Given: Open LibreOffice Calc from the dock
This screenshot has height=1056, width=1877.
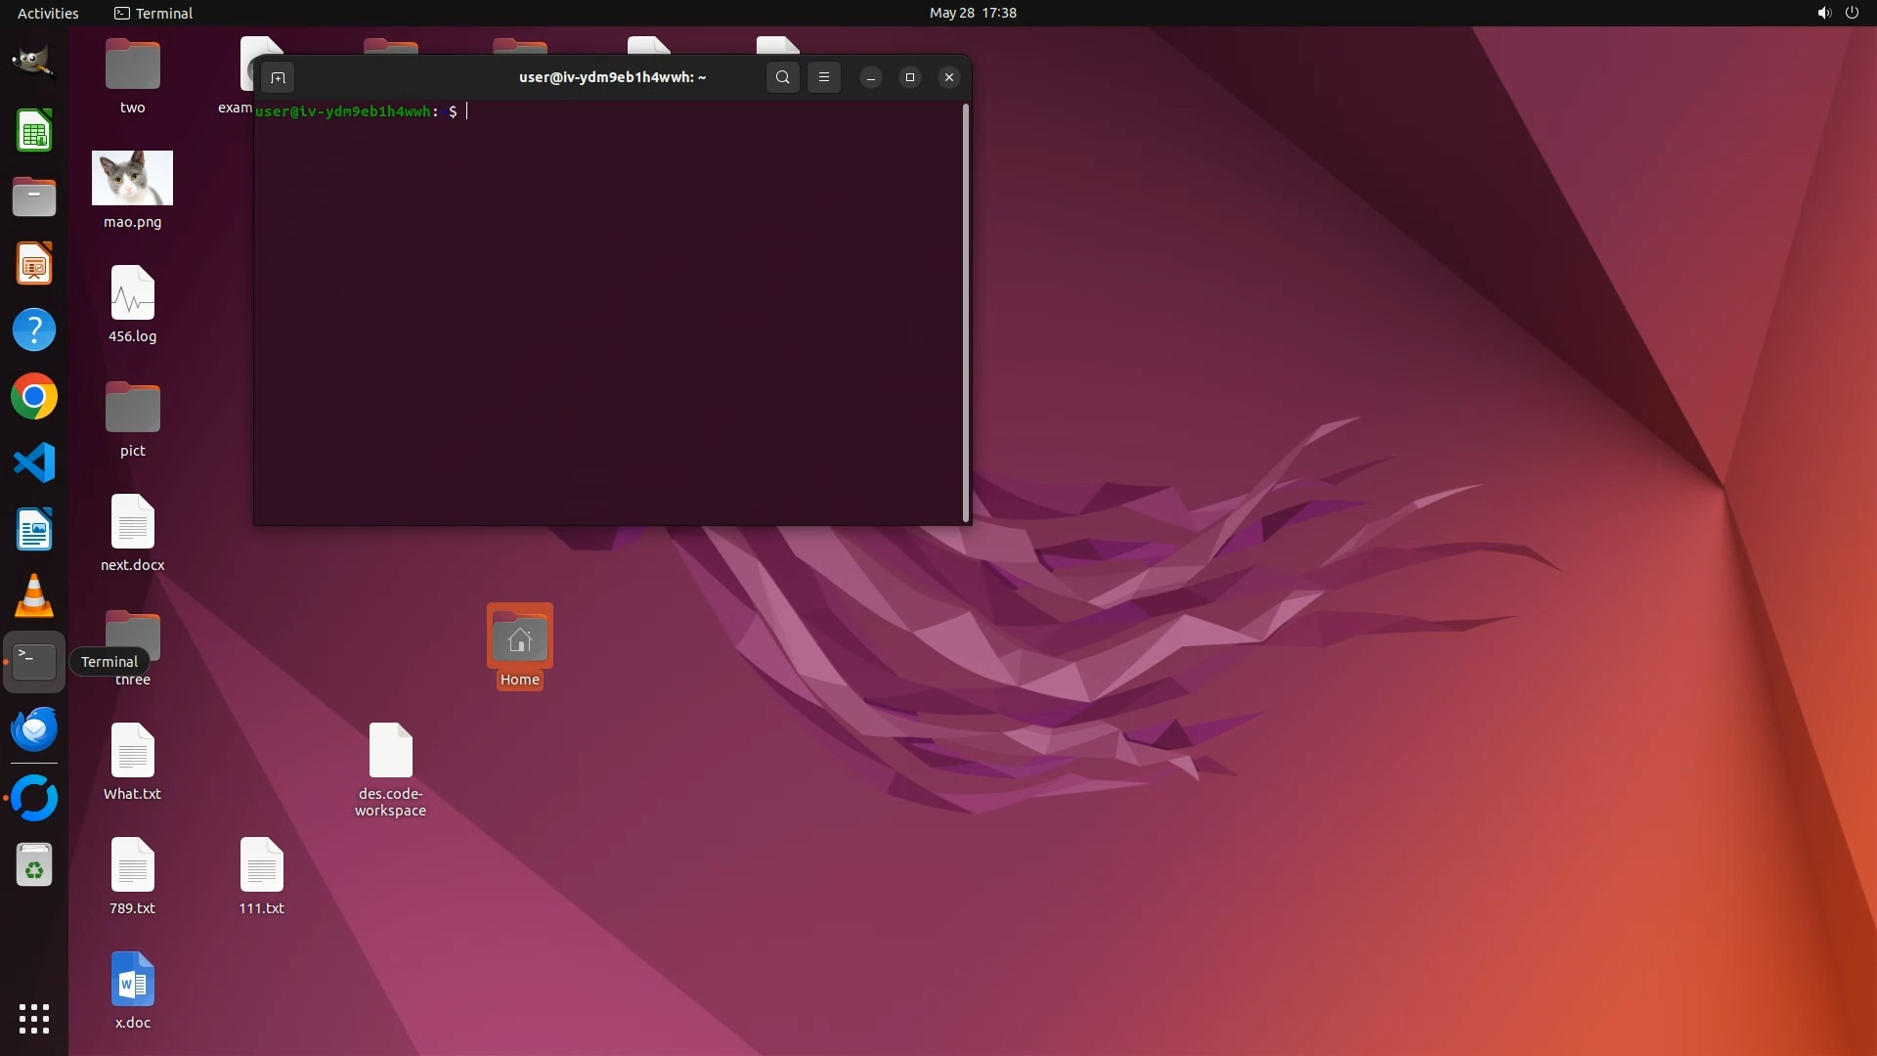Looking at the screenshot, I should (34, 131).
